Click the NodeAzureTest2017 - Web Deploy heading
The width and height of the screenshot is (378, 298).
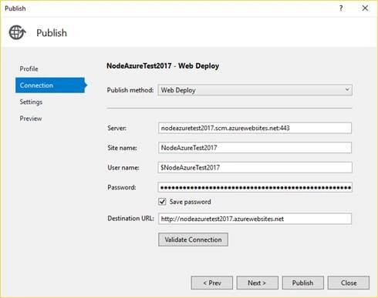pos(163,66)
